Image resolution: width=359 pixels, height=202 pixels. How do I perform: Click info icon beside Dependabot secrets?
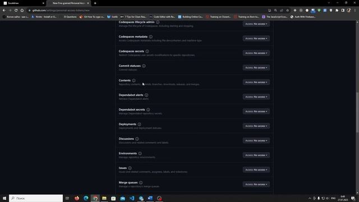pos(148,110)
